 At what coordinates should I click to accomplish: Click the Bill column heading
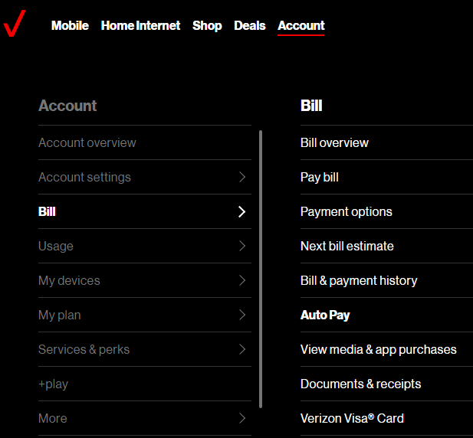(311, 106)
